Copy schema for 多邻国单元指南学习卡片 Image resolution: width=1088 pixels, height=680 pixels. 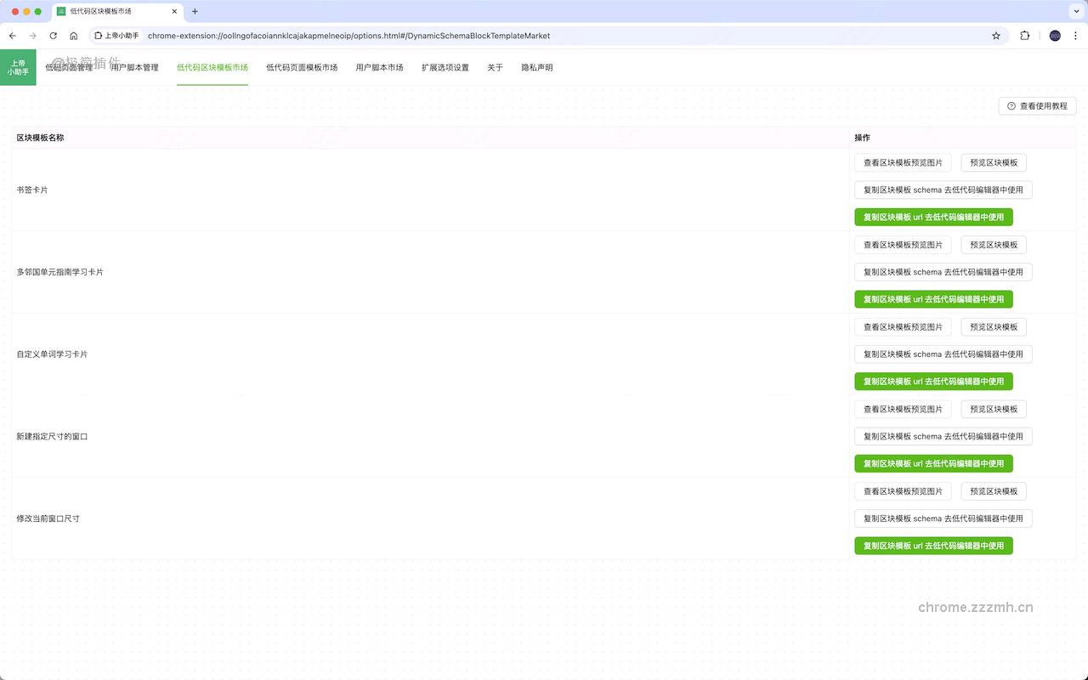943,272
